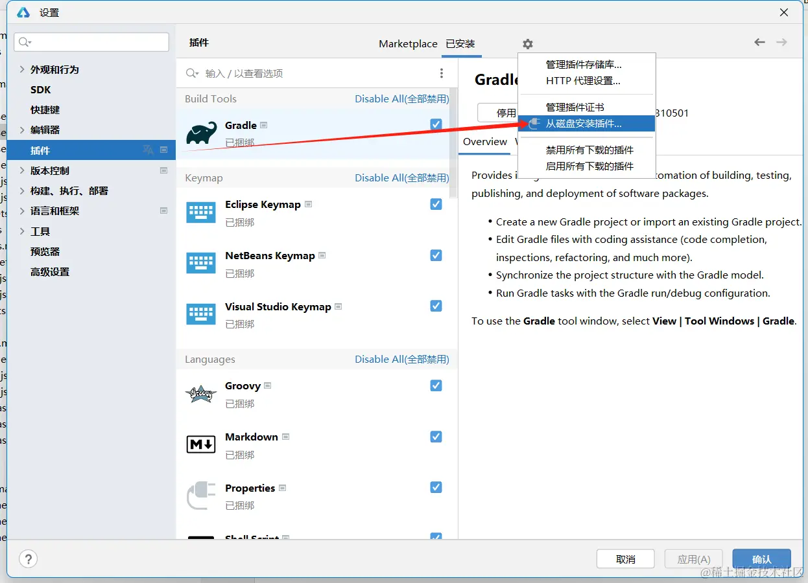Click the Groovy star plugin icon

tap(201, 393)
